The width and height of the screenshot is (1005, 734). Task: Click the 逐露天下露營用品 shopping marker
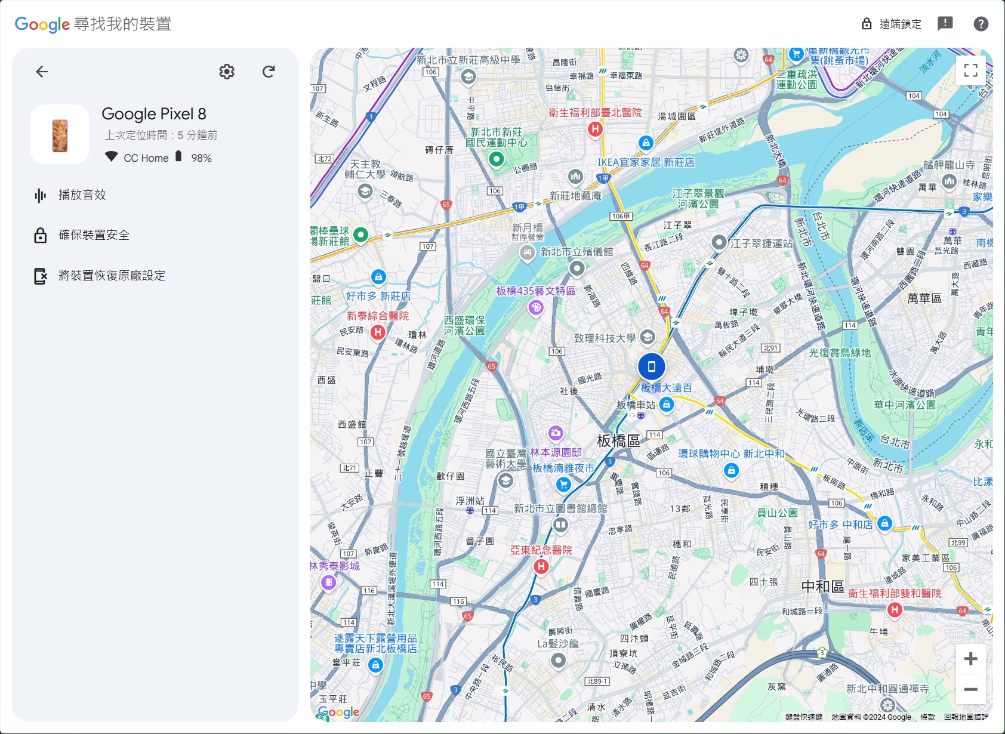pyautogui.click(x=375, y=664)
